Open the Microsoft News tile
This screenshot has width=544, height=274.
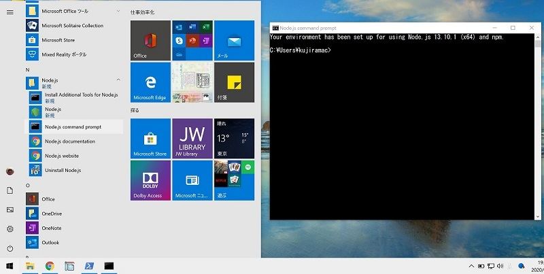coord(192,180)
